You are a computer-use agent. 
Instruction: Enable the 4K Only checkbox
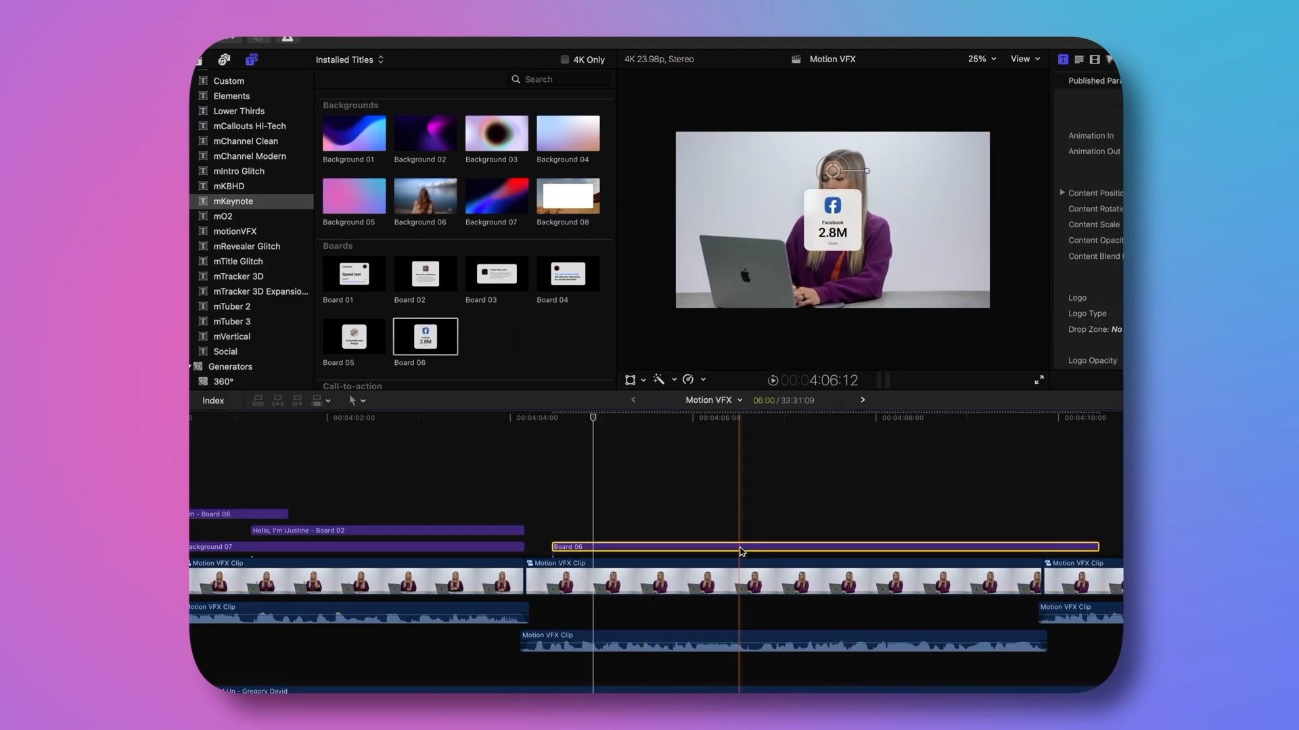click(565, 59)
